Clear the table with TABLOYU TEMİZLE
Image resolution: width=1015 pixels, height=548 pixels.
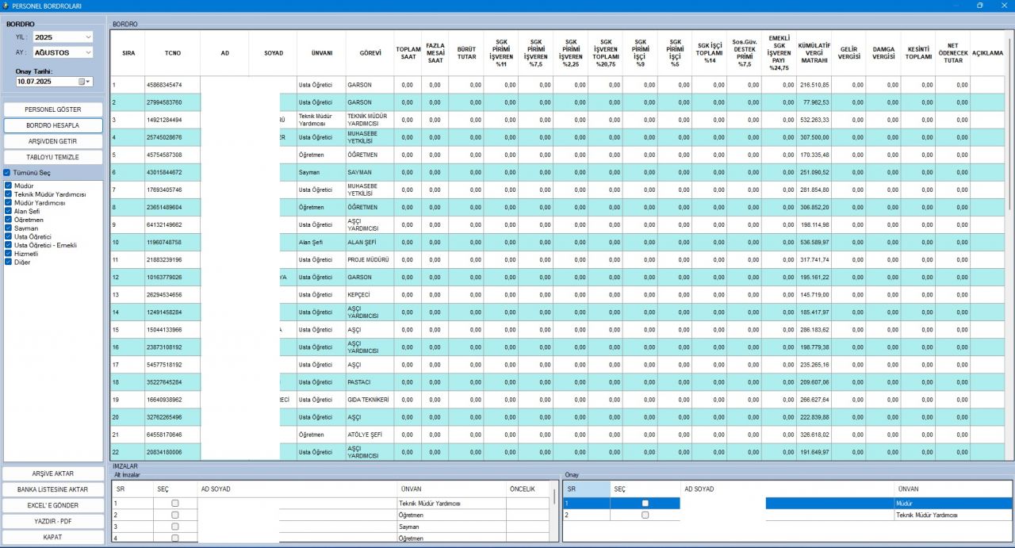point(53,157)
